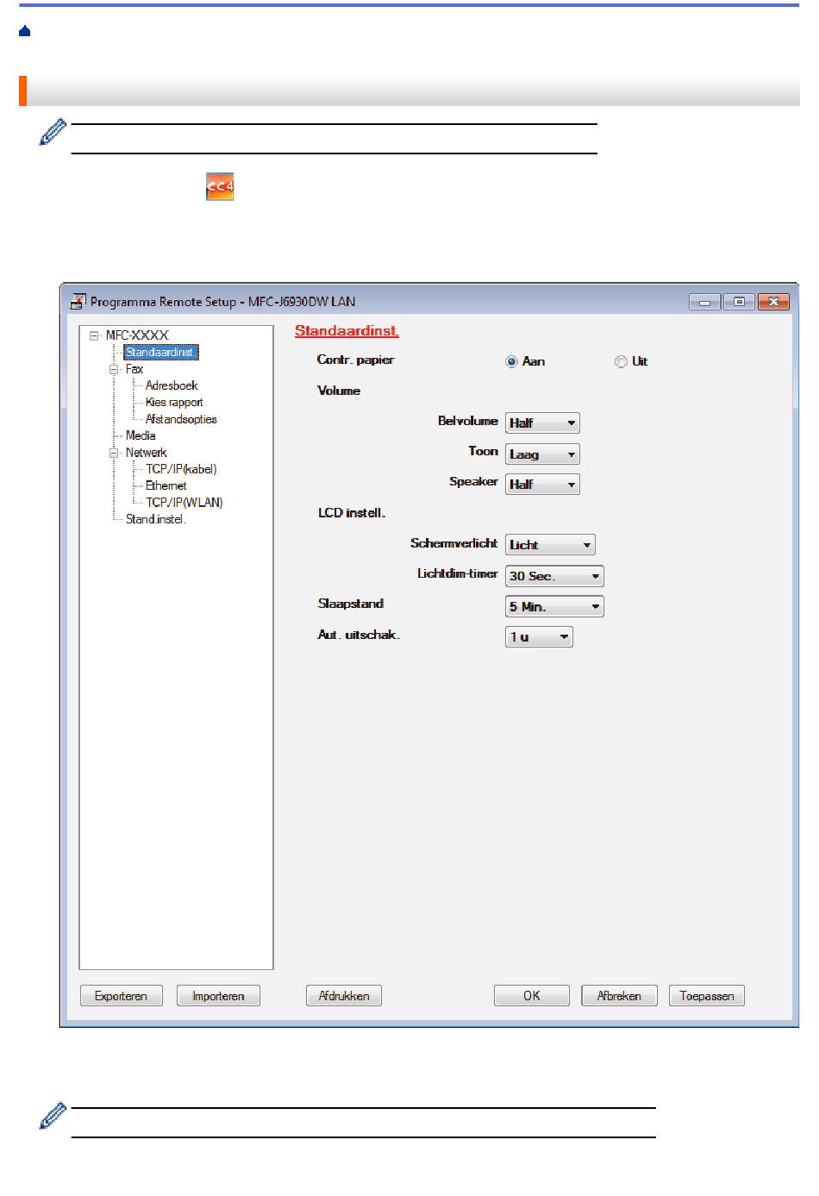
Task: Open the Belvolume dropdown
Action: tap(542, 423)
